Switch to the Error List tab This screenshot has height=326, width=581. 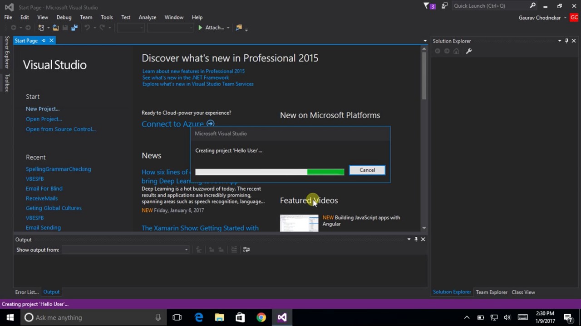coord(27,292)
